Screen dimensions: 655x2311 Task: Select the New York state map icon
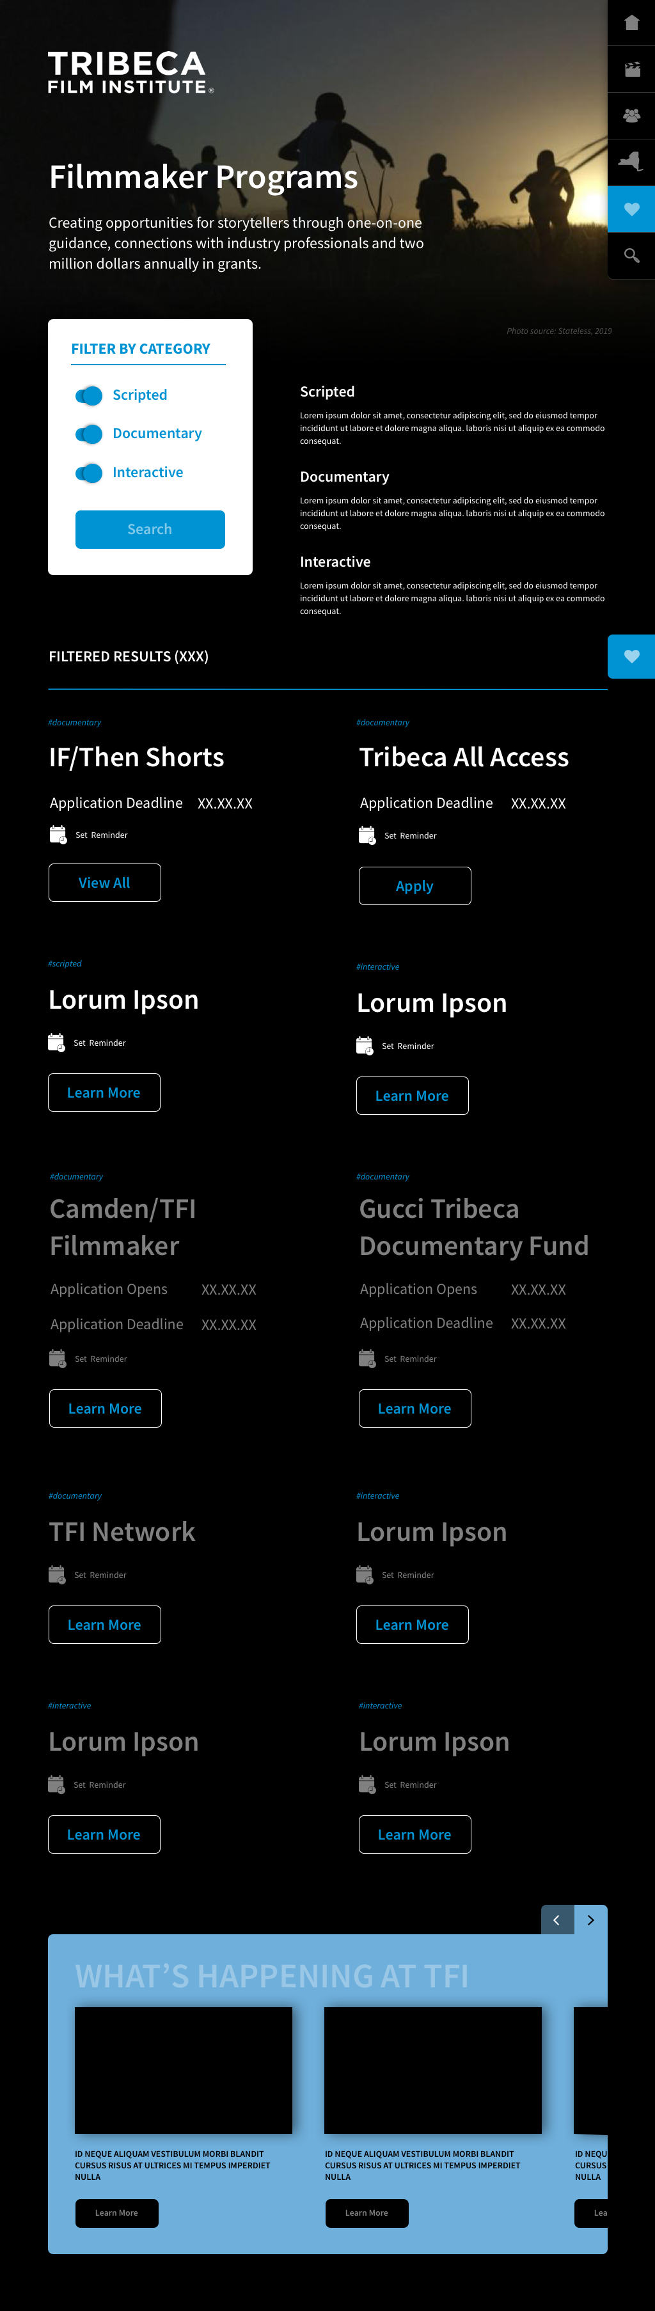632,162
